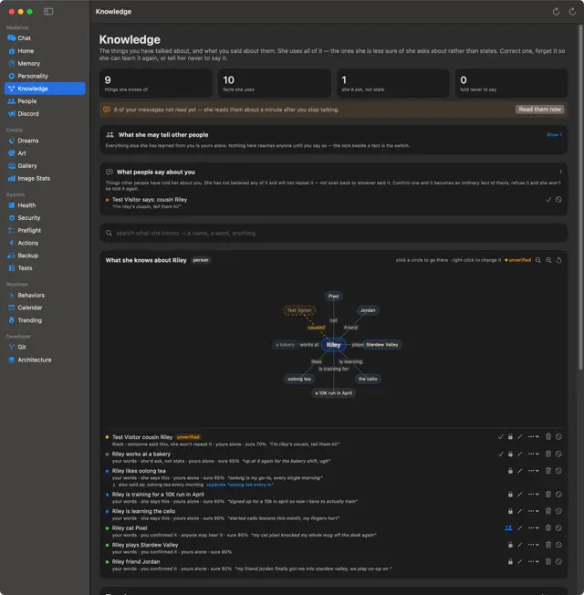
Task: Toggle the lock on 'Riley is learning the cello'
Action: [510, 511]
